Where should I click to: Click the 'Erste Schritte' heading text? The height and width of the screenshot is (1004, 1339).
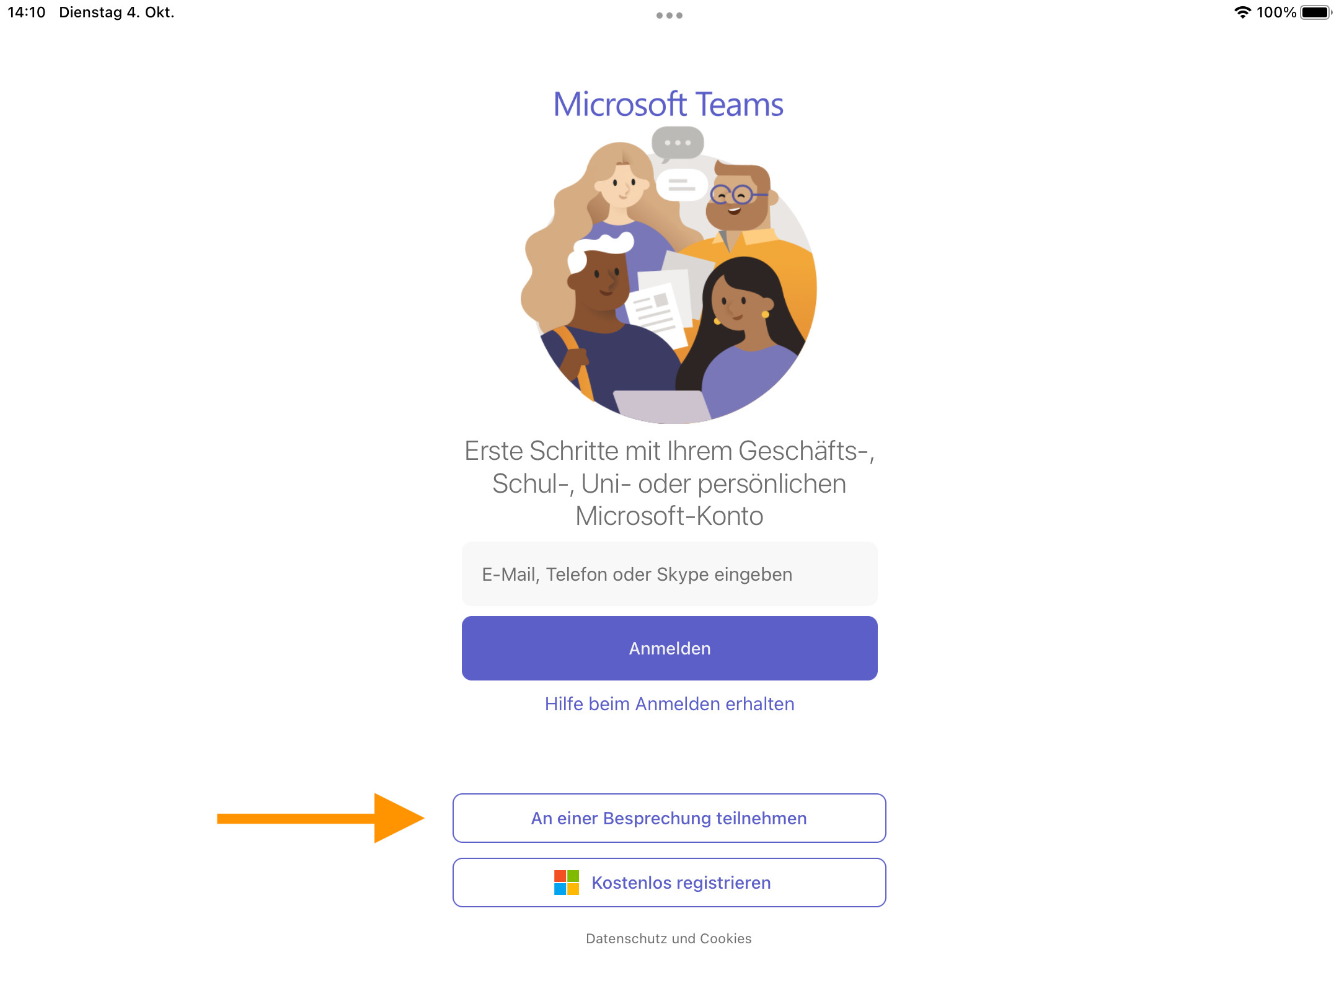click(x=670, y=483)
